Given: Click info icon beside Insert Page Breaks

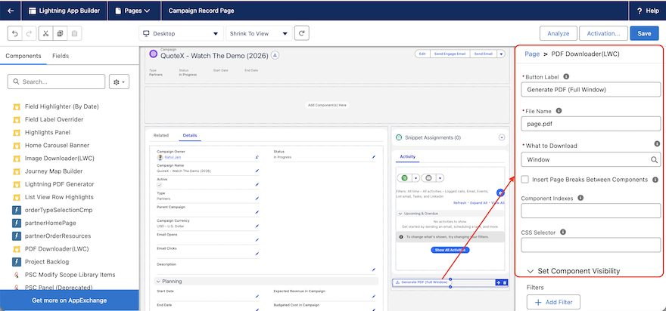Looking at the screenshot, I should (x=655, y=180).
